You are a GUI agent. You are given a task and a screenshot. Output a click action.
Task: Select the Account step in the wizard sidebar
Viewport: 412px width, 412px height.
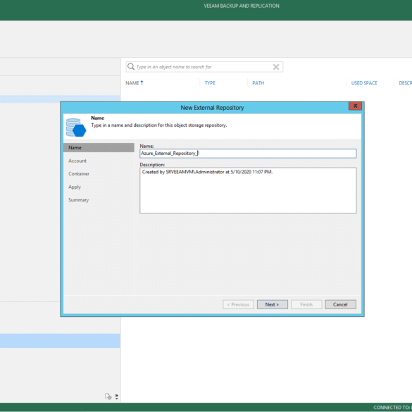click(77, 161)
